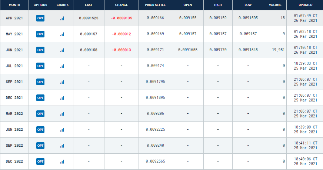Select the SEP 2021 month cell
The width and height of the screenshot is (323, 170).
pyautogui.click(x=14, y=82)
